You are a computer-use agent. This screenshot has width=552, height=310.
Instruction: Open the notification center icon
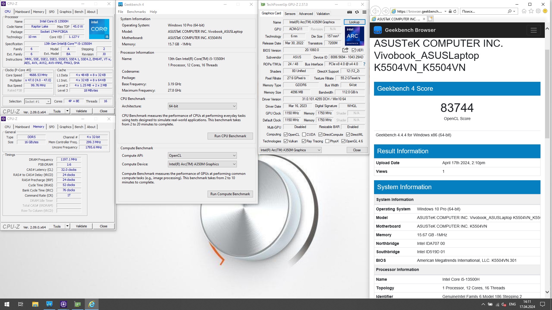point(543,304)
